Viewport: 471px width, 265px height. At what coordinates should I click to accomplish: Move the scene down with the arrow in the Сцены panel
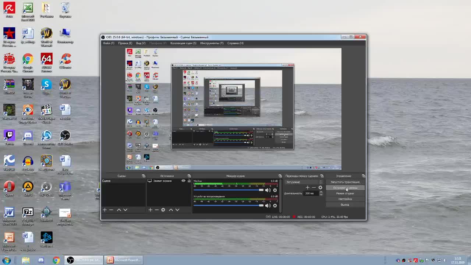tap(125, 210)
